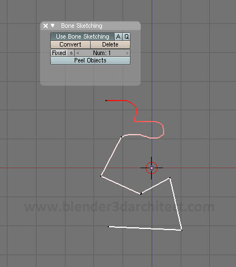Select stroke peak point right of cursor
The height and width of the screenshot is (267, 236).
tap(170, 178)
